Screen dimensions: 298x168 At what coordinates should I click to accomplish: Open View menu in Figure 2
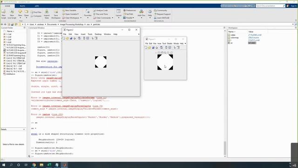click(76, 34)
